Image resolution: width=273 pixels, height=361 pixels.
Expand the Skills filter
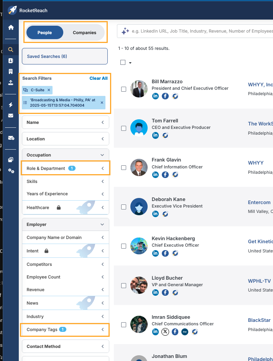pyautogui.click(x=66, y=181)
